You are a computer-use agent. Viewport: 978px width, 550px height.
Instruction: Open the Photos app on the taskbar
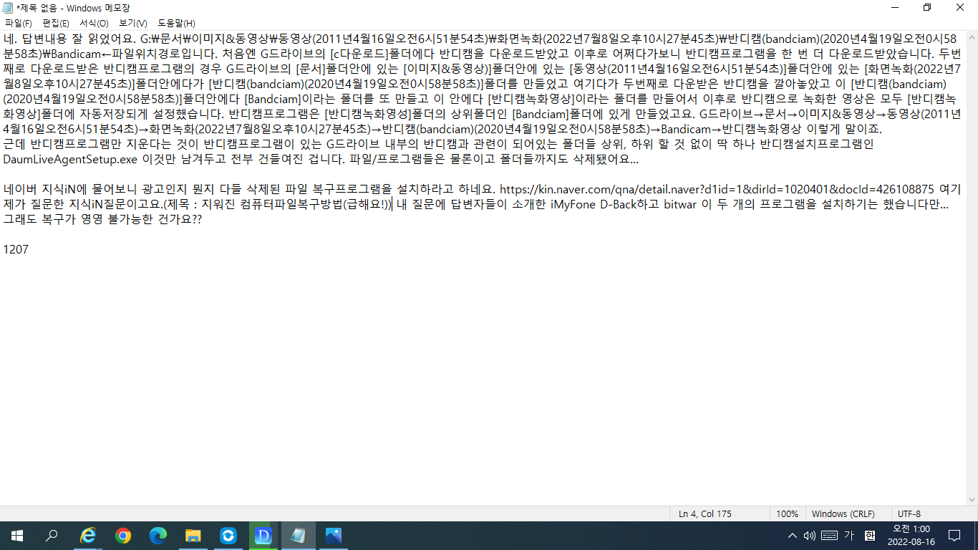click(x=334, y=535)
